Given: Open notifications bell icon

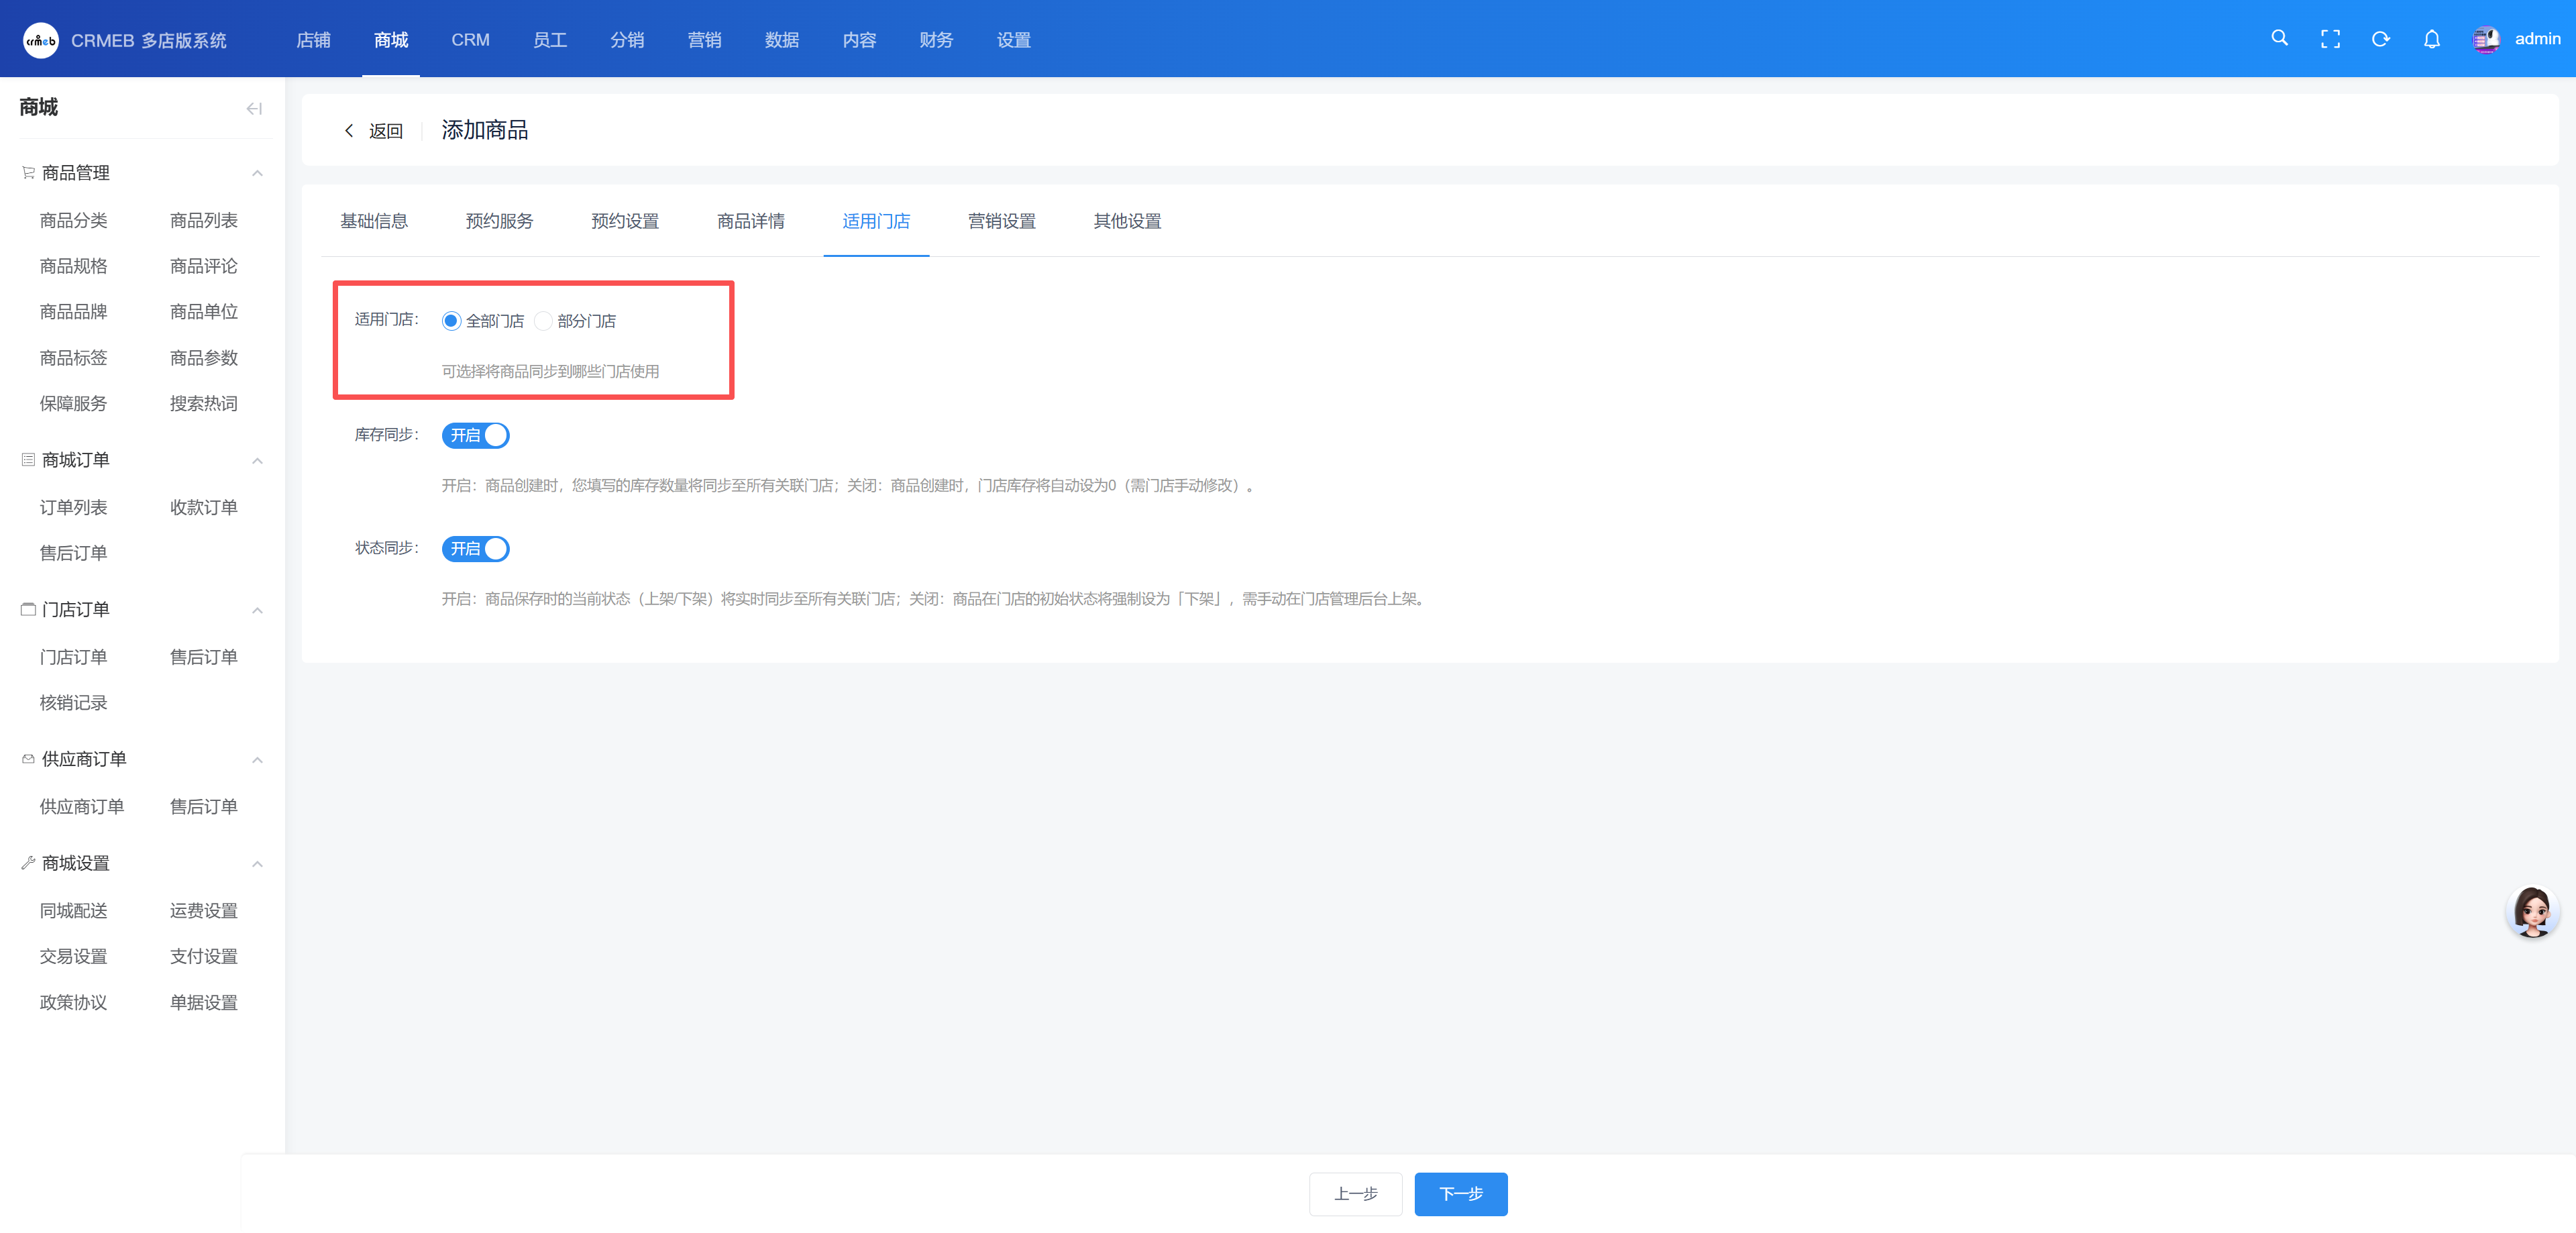Looking at the screenshot, I should click(x=2432, y=39).
